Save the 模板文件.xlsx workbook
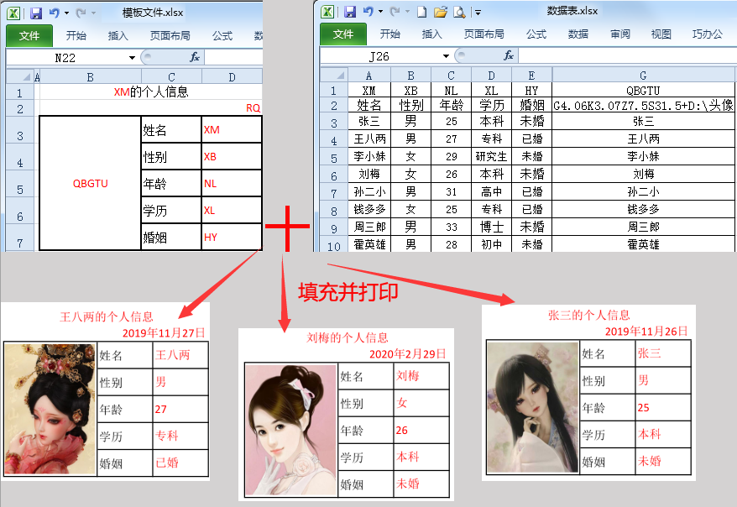This screenshot has width=737, height=507. pyautogui.click(x=36, y=13)
